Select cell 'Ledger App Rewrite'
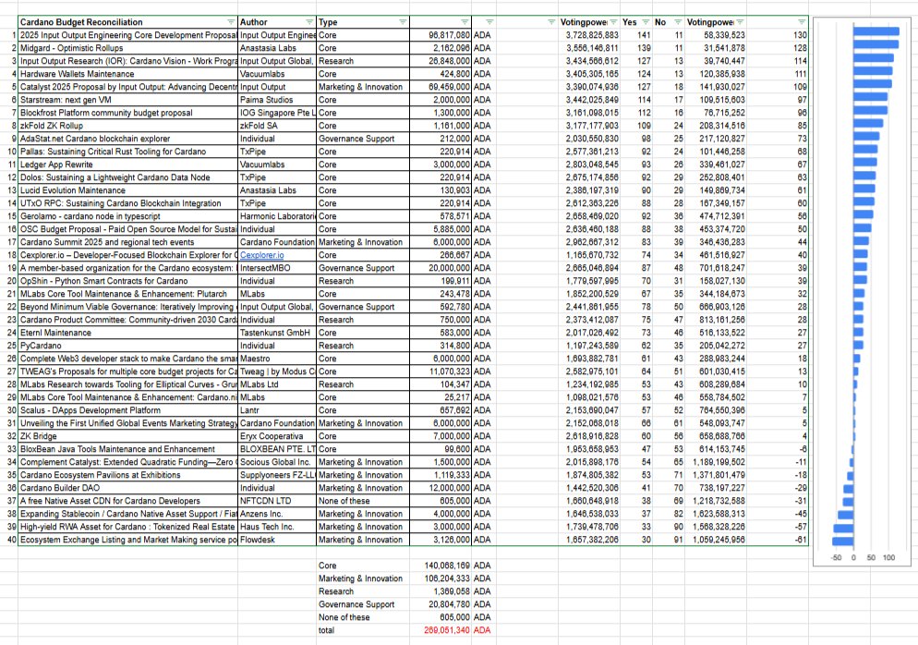 127,164
